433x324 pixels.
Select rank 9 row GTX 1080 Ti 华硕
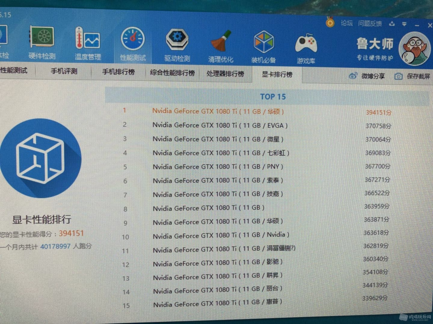[x=257, y=222]
